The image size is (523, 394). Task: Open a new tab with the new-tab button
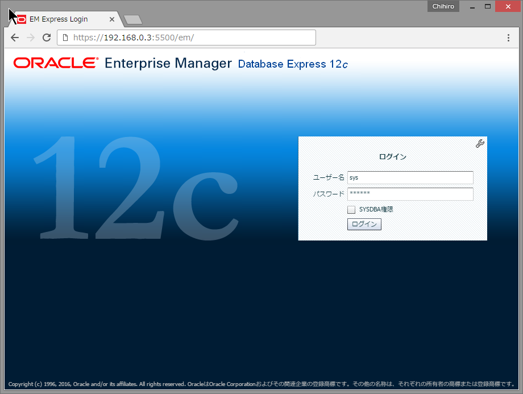pos(133,20)
